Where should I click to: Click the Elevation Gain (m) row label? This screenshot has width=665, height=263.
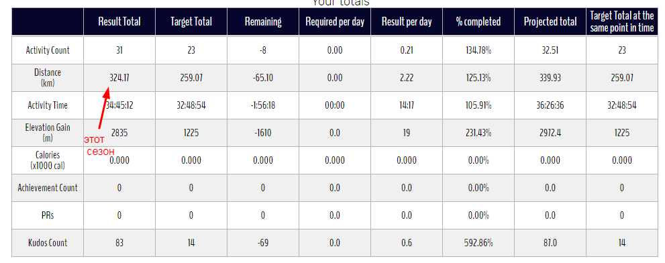tap(48, 133)
